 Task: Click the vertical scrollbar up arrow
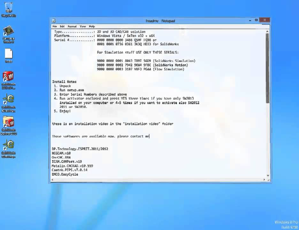pos(267,32)
